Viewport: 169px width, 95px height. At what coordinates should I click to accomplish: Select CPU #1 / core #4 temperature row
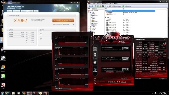point(118,27)
